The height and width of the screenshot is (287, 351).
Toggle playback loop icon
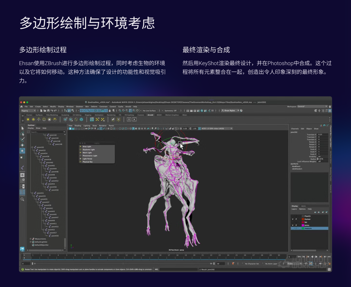coord(306,263)
